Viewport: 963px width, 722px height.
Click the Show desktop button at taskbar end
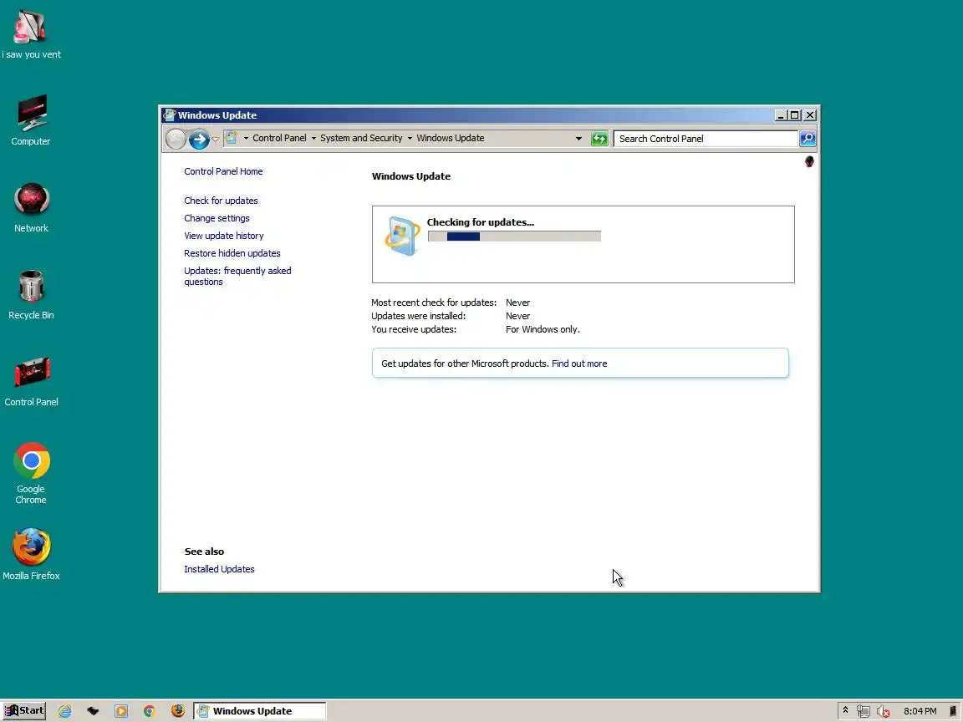pyautogui.click(x=953, y=711)
